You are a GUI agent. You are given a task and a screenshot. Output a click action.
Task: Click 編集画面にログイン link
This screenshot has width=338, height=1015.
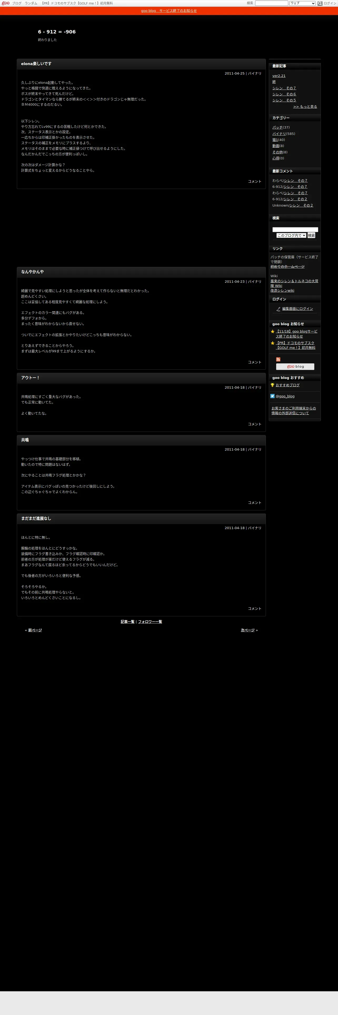297,309
